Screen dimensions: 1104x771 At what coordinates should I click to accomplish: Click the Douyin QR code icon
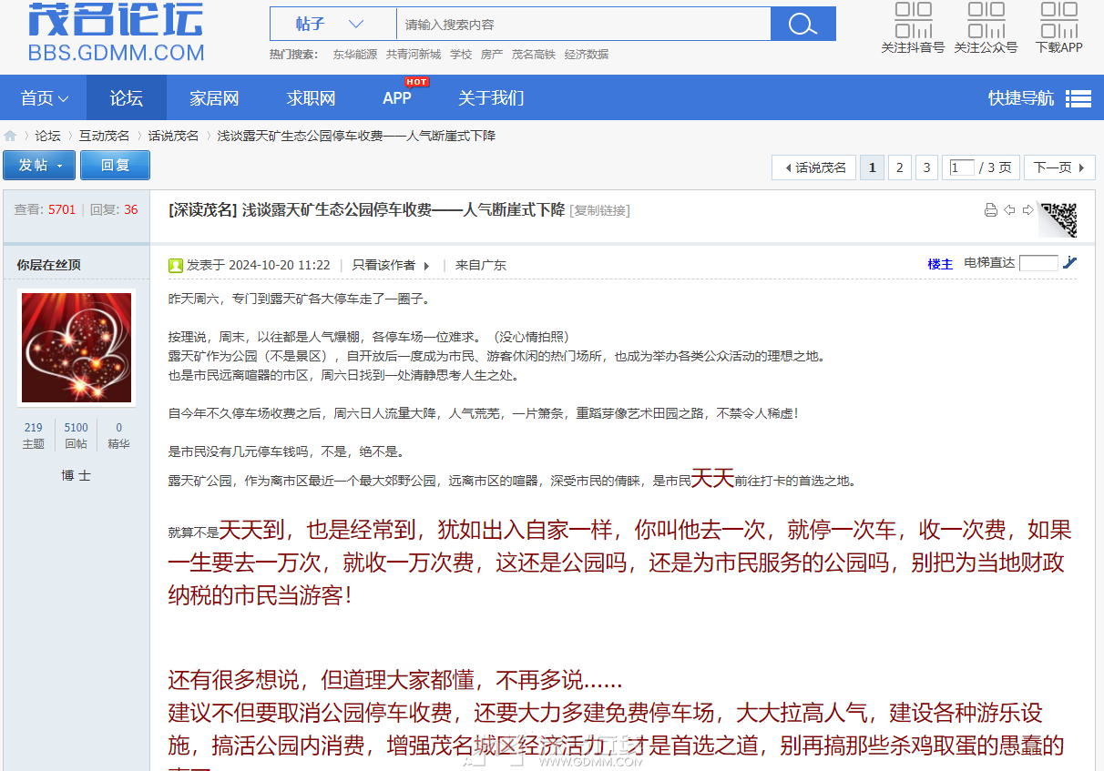pyautogui.click(x=913, y=20)
